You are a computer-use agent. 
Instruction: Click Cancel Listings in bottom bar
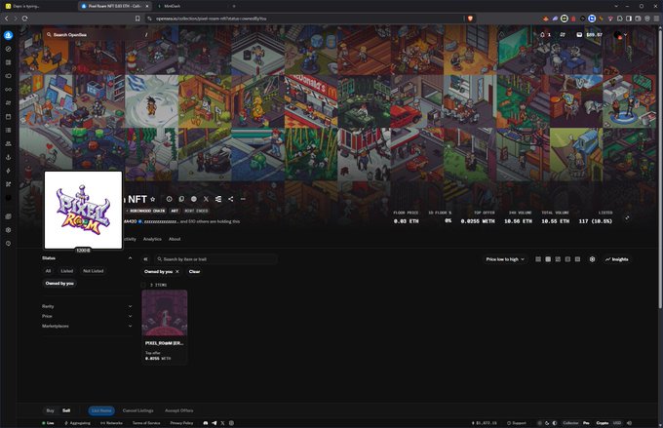137,410
